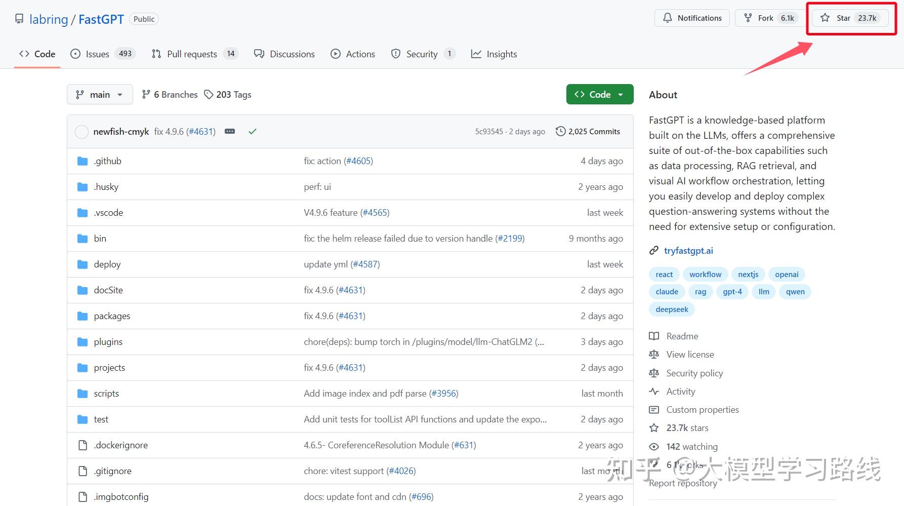Click the green commit status checkmark
Screen dimensions: 904x506
(x=253, y=132)
